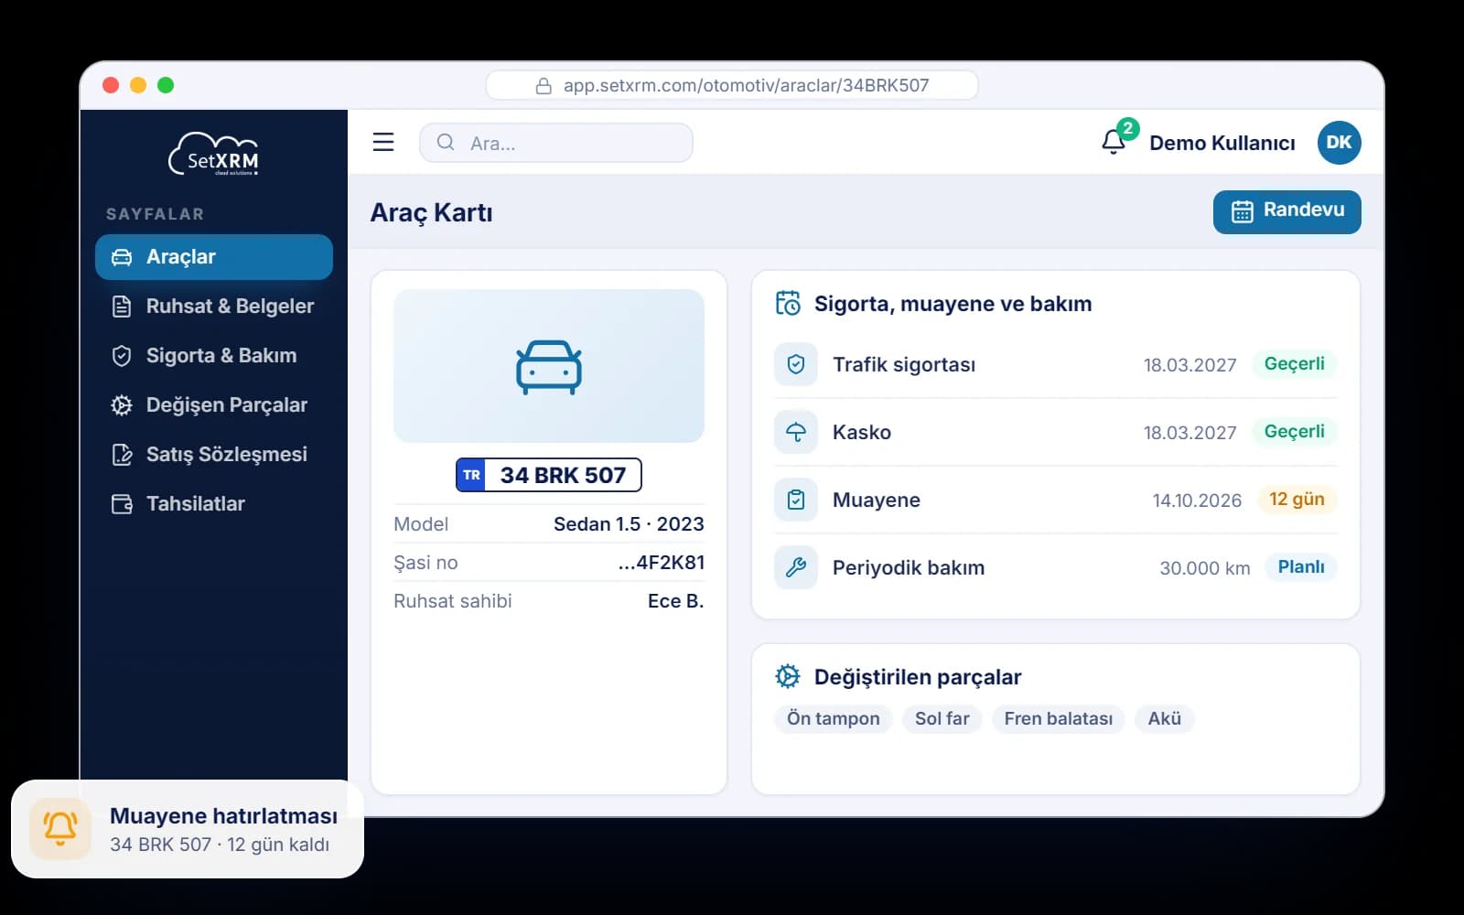Click the 34 BRK 507 license plate
Screen dimensions: 1464x915
[549, 475]
